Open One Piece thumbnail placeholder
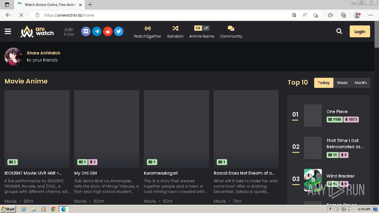The image size is (379, 213). point(313,116)
